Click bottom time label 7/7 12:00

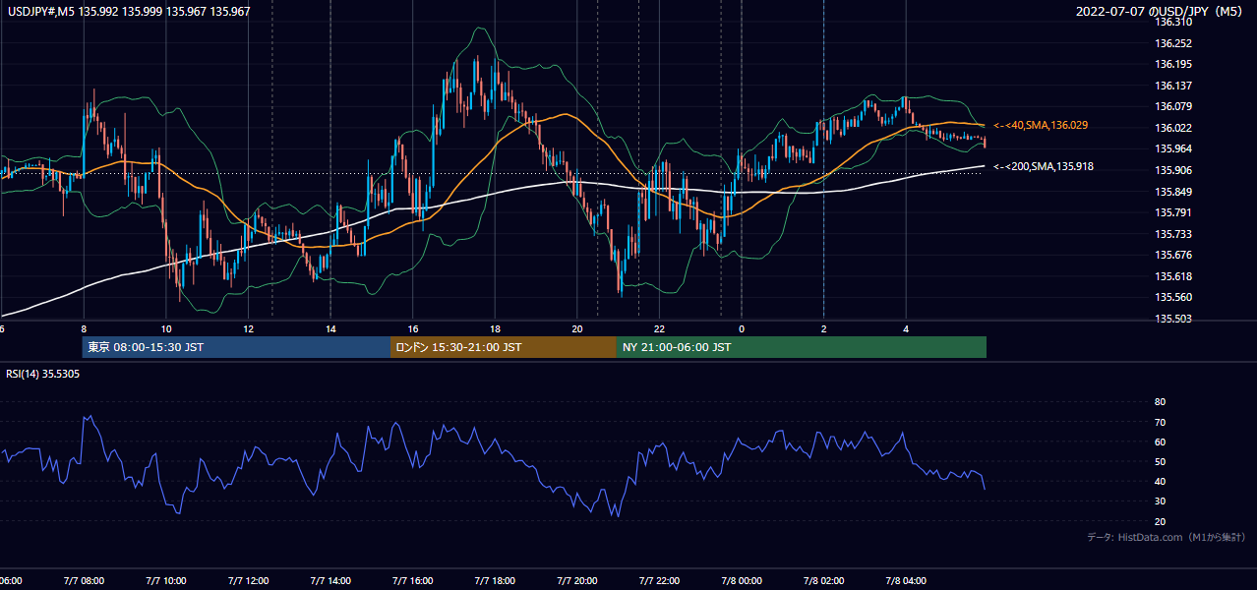point(247,580)
